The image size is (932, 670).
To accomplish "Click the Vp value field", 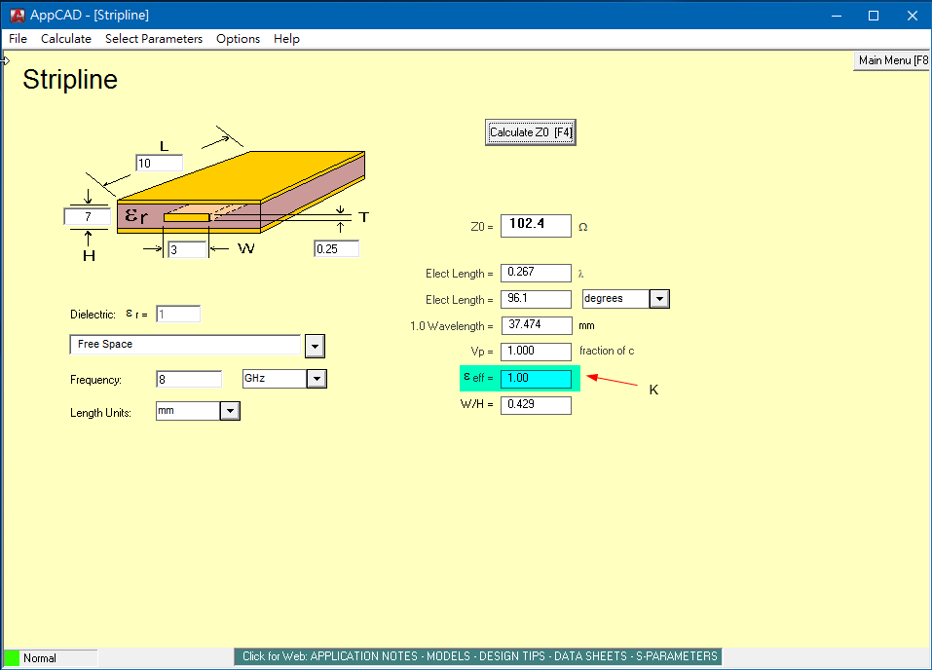I will [x=537, y=352].
